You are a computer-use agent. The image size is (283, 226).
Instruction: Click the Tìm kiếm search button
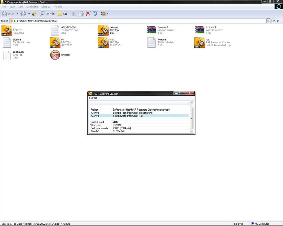tap(47, 14)
